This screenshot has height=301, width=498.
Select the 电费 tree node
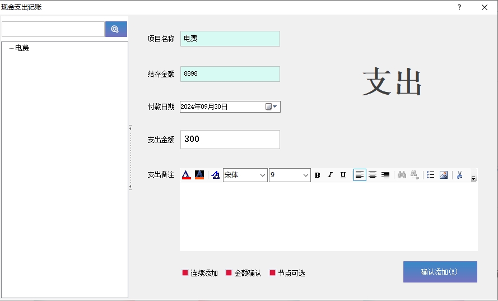pyautogui.click(x=22, y=48)
